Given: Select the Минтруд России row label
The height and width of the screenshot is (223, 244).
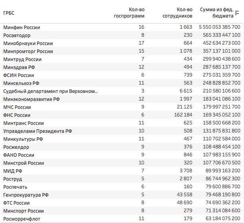Looking at the screenshot, I should point(22,59).
